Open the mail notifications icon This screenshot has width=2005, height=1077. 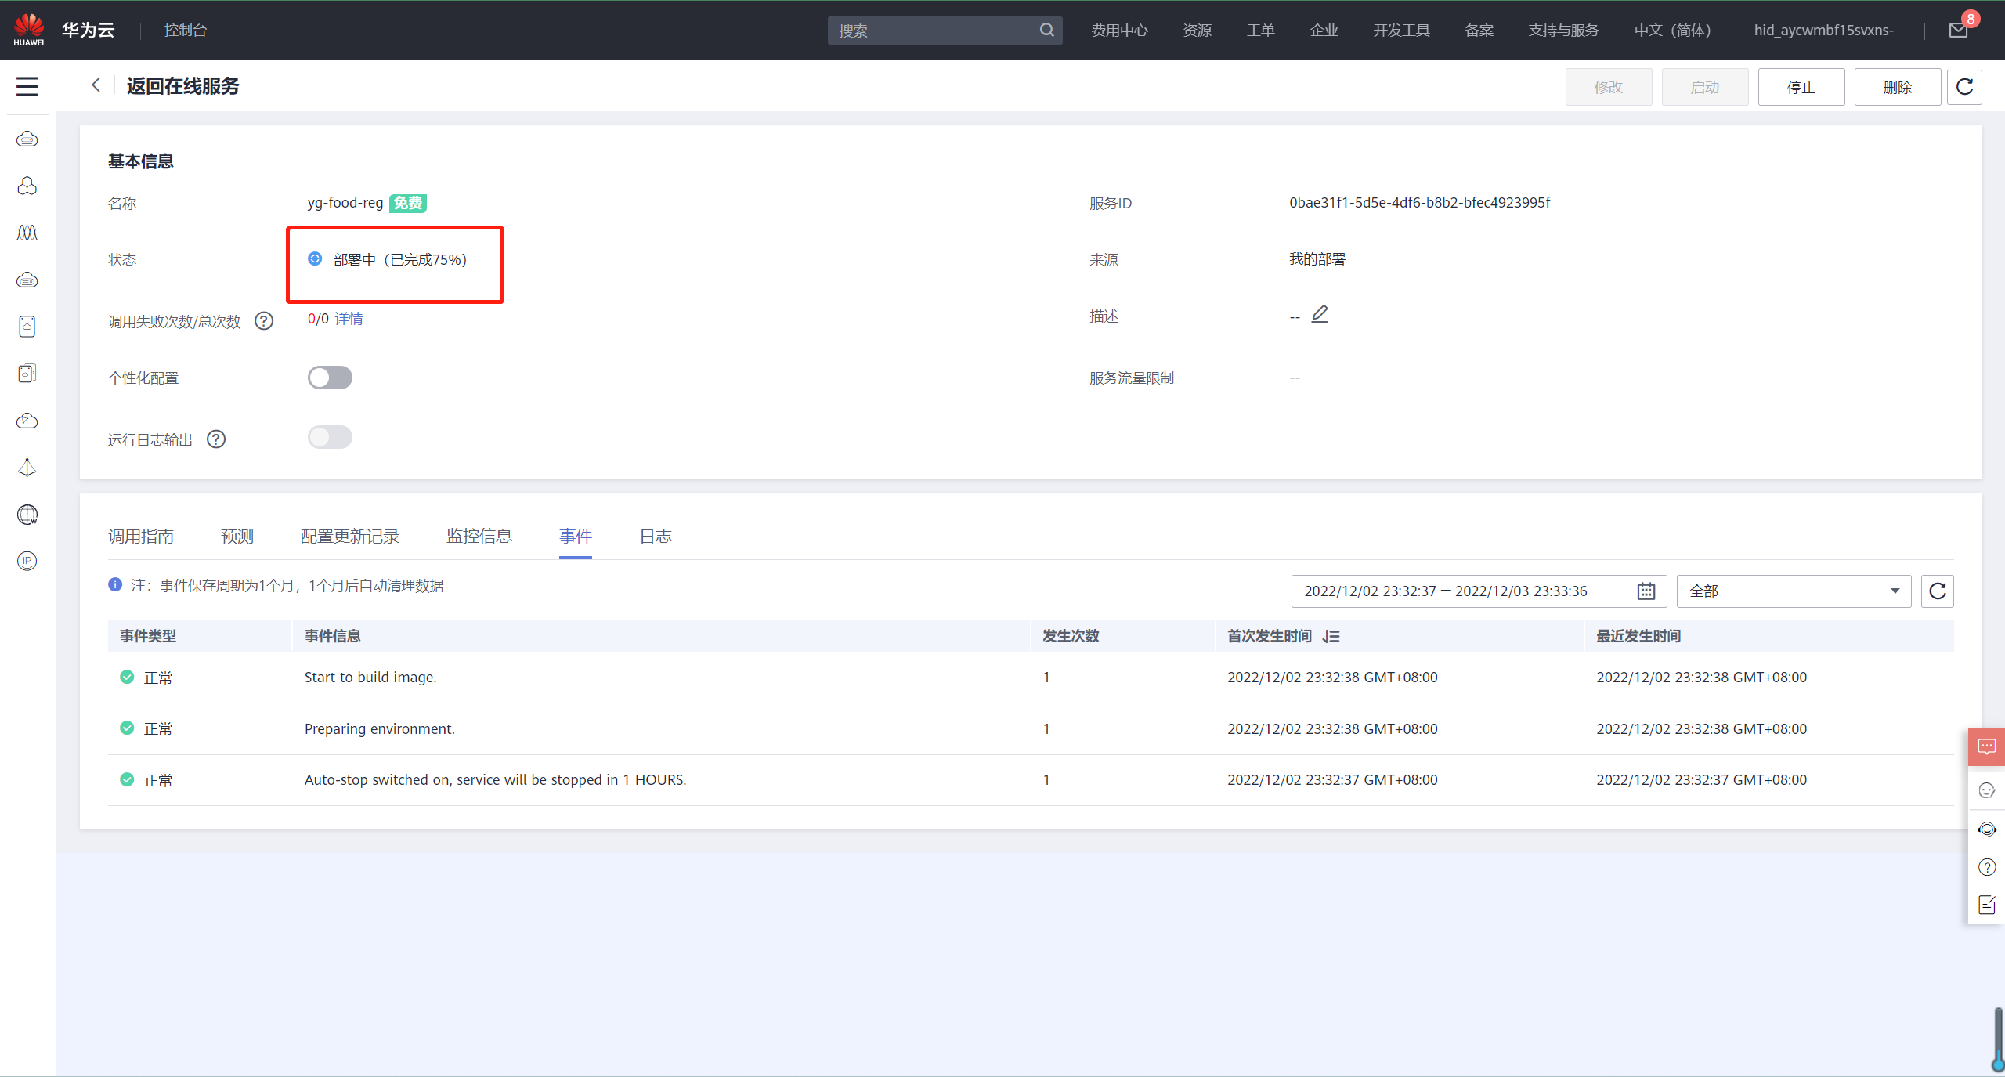click(1958, 31)
